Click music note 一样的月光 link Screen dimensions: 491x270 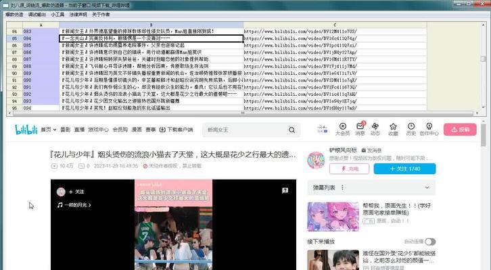(74, 205)
